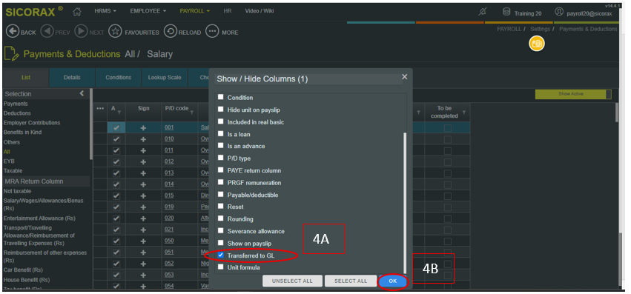Screen dimensions: 631x294
Task: Enable the Rounding column checkbox
Action: pos(220,218)
